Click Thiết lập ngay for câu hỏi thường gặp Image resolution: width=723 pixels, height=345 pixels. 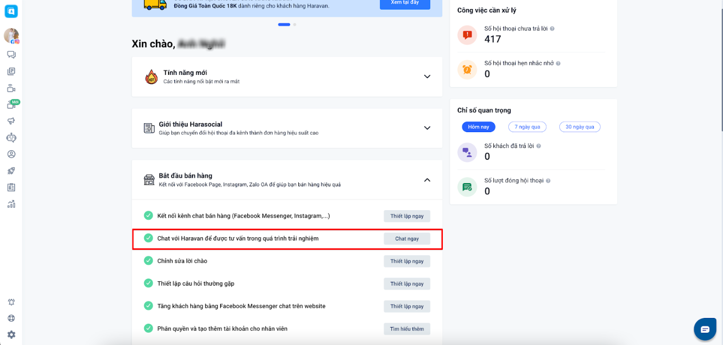point(407,284)
